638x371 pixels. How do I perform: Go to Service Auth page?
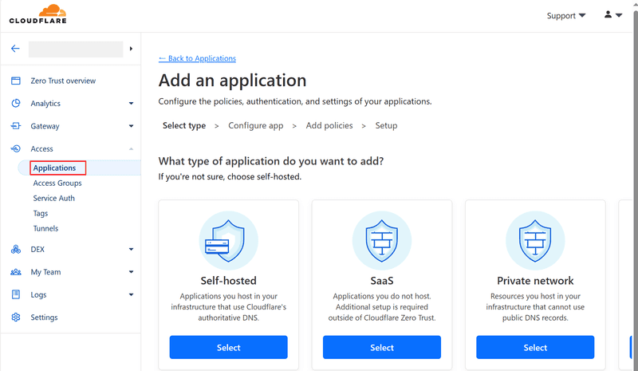tap(53, 199)
